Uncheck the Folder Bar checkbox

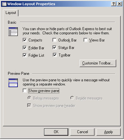[x=25, y=48]
